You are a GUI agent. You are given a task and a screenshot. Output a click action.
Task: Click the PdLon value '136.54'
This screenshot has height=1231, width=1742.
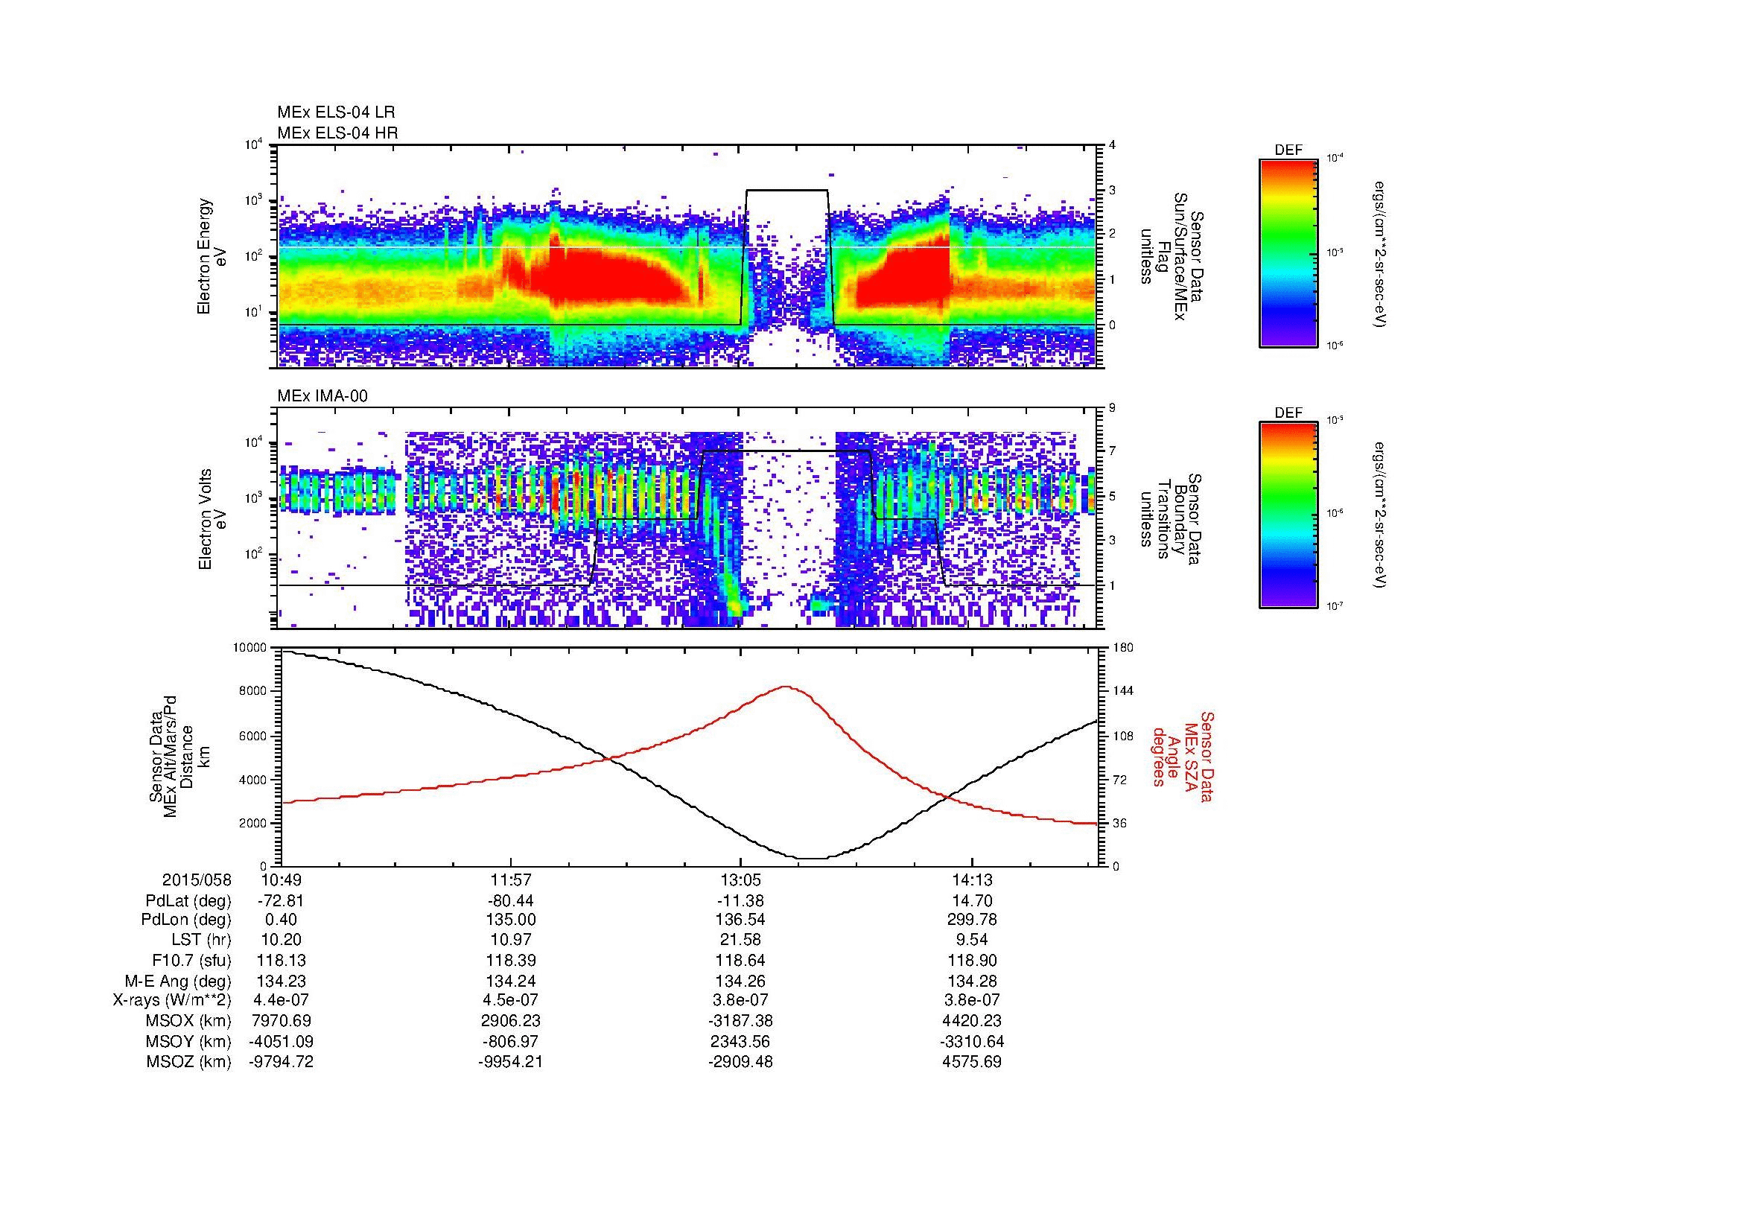(x=740, y=920)
